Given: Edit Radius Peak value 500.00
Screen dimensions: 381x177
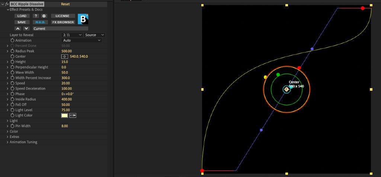Looking at the screenshot, I should click(67, 51).
